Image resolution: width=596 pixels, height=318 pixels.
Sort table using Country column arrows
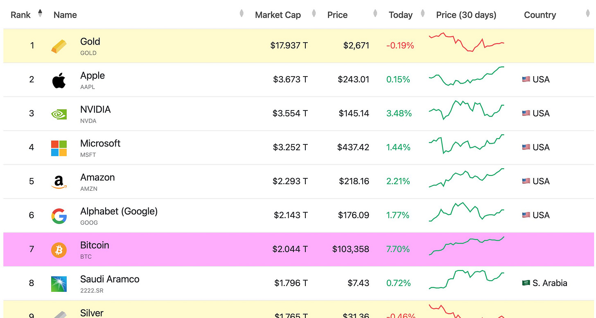point(588,13)
